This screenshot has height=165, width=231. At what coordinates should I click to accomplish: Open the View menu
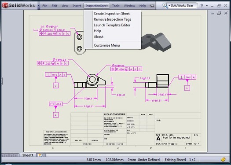point(65,6)
